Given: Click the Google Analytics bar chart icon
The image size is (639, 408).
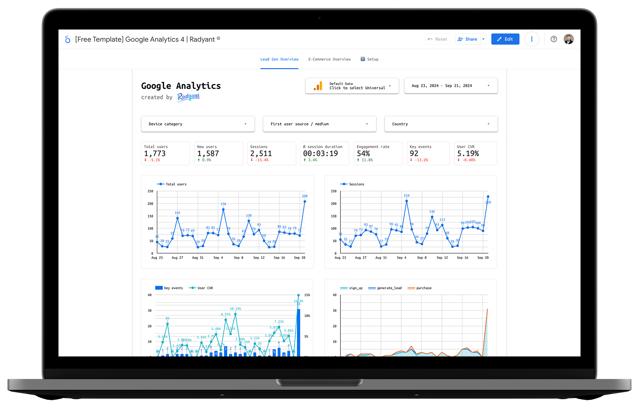Looking at the screenshot, I should (318, 86).
